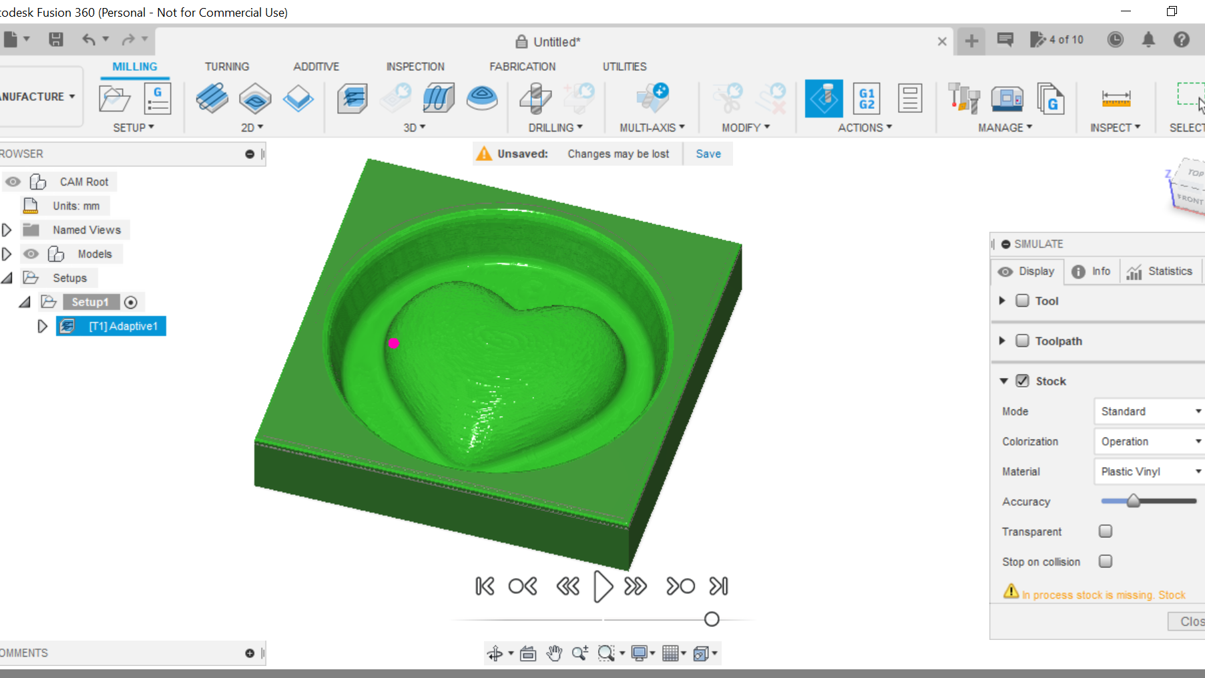Open the Job Status clock icon
The height and width of the screenshot is (678, 1205).
click(1115, 40)
